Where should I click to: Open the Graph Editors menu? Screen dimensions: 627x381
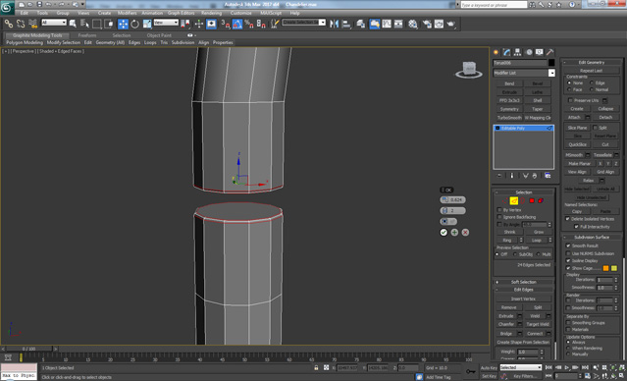[x=181, y=13]
